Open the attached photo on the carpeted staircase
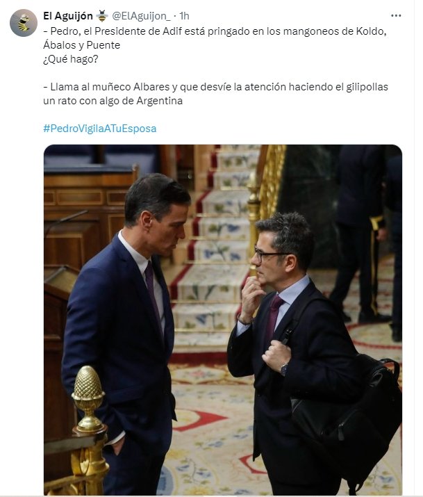This screenshot has height=497, width=423. tap(223, 320)
